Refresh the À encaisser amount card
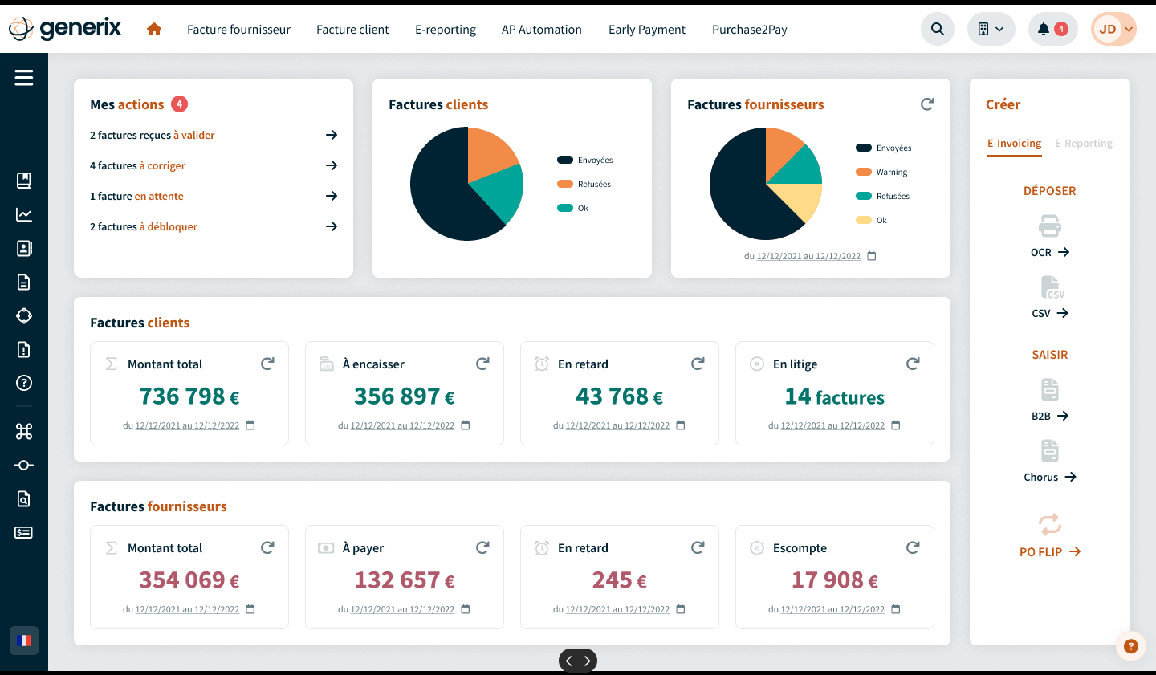The width and height of the screenshot is (1156, 675). tap(482, 364)
